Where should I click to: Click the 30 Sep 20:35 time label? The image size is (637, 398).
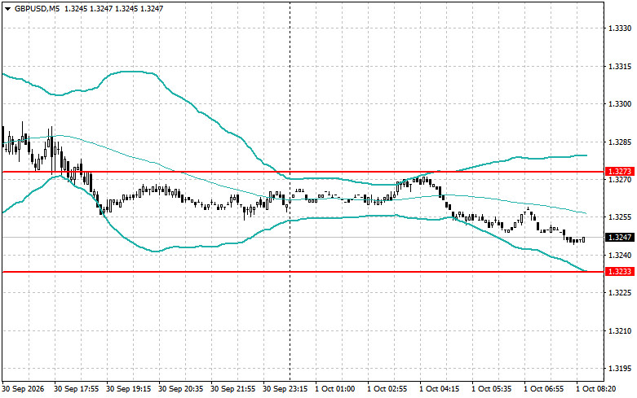(181, 389)
